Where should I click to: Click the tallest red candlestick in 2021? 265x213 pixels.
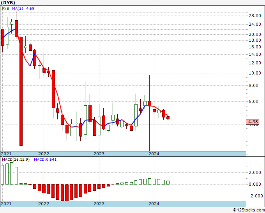point(21,91)
